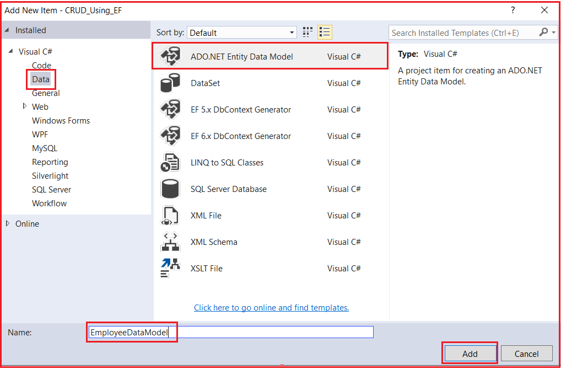Open the Sort by Default dropdown
561x369 pixels.
tap(242, 33)
